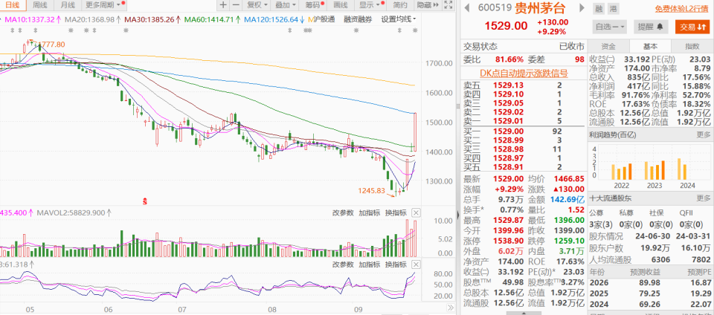This screenshot has height=315, width=714.
Task: Click 改参数 in volume panel
Action: click(343, 212)
